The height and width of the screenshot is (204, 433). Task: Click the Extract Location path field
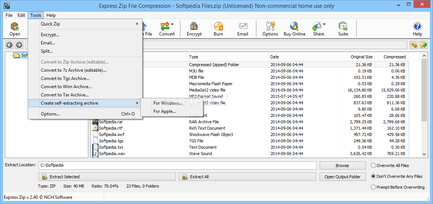(177, 166)
